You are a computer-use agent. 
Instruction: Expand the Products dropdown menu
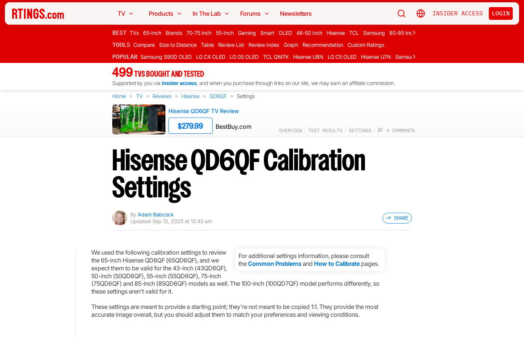(165, 13)
